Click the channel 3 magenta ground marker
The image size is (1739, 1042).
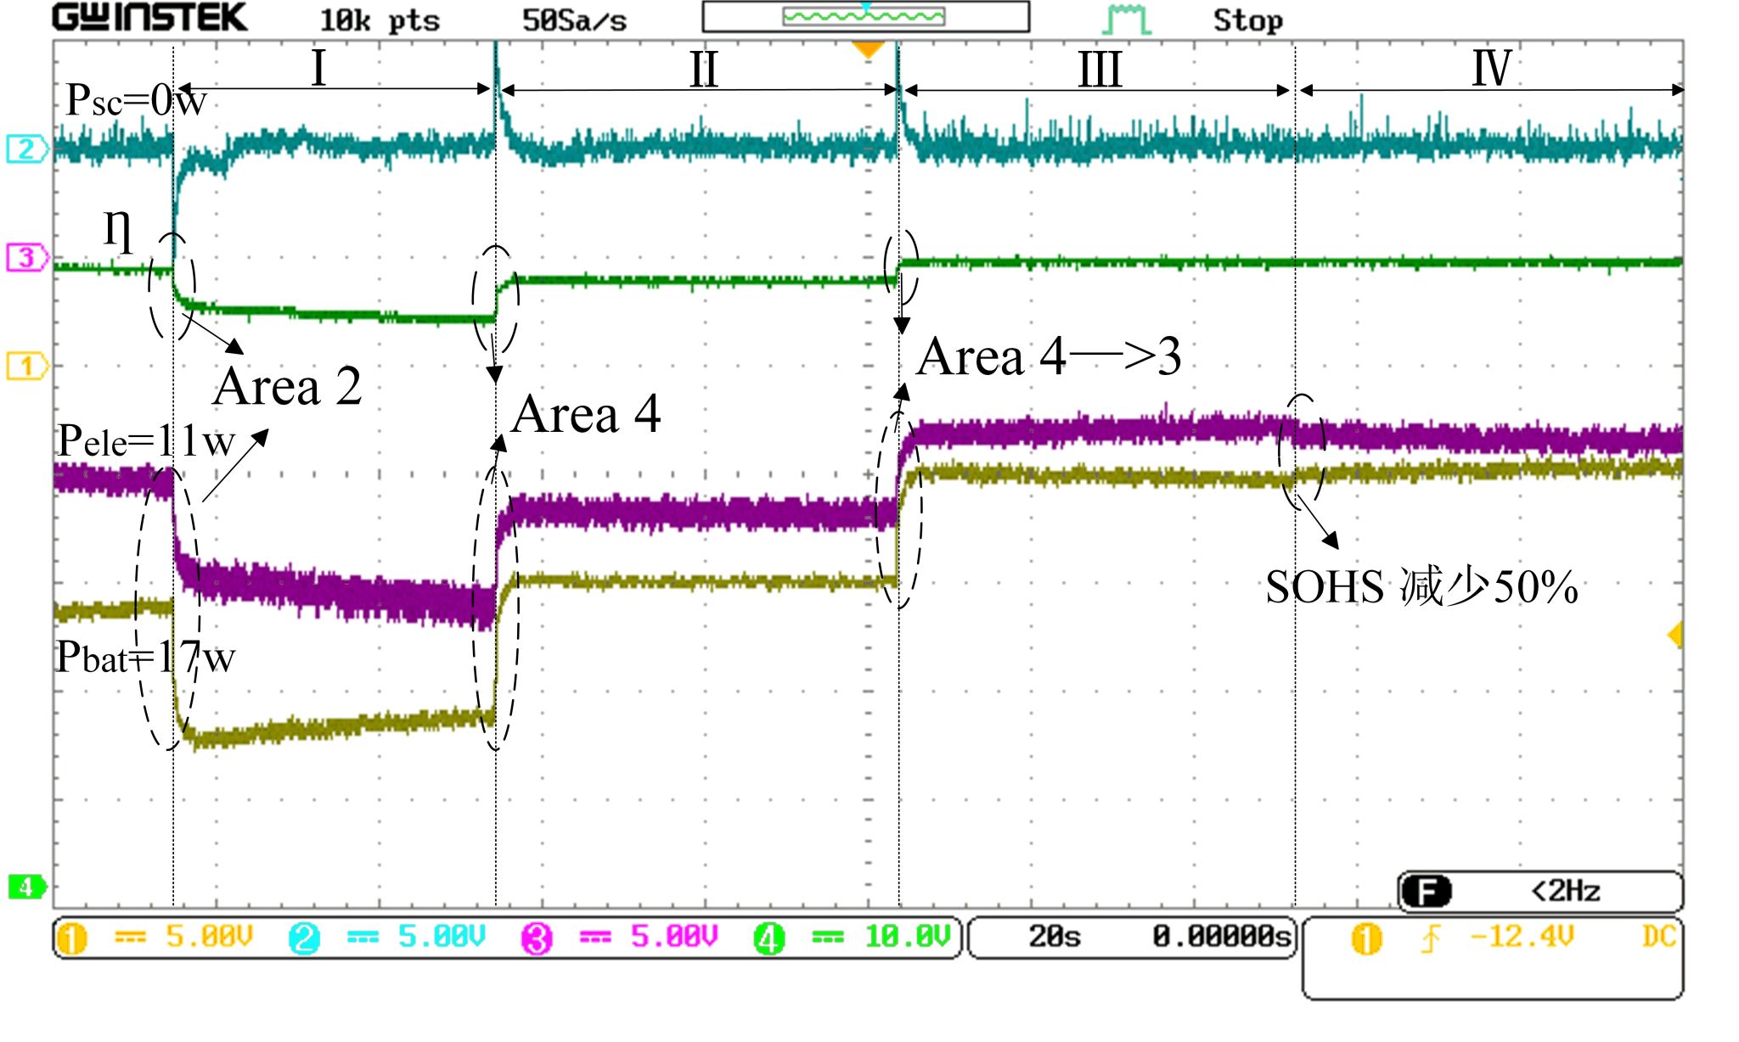pyautogui.click(x=26, y=257)
